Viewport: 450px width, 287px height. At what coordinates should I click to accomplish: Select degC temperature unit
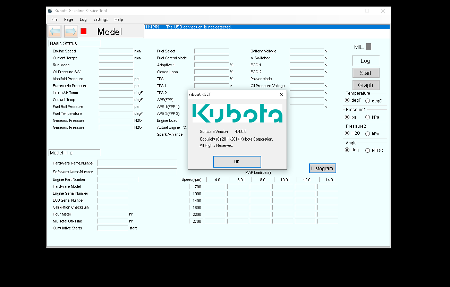374,101
